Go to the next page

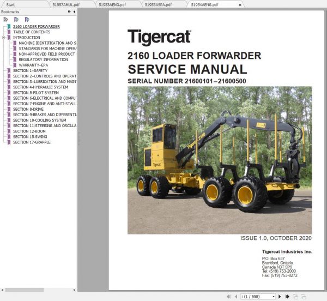click(280, 297)
